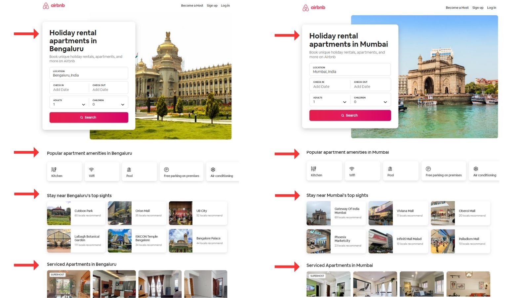
Task: Click the Airbnb logo on Bengaluru page
Action: pyautogui.click(x=54, y=6)
